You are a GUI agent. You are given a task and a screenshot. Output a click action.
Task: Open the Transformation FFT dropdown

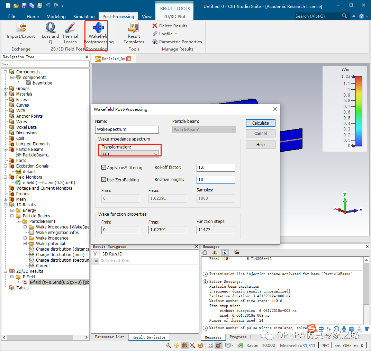pos(130,154)
